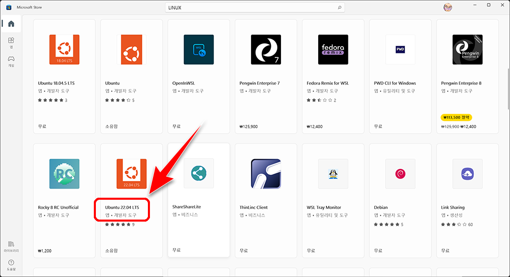
Task: Open the Ubuntu 18.04.5 LTS app icon
Action: 64,50
